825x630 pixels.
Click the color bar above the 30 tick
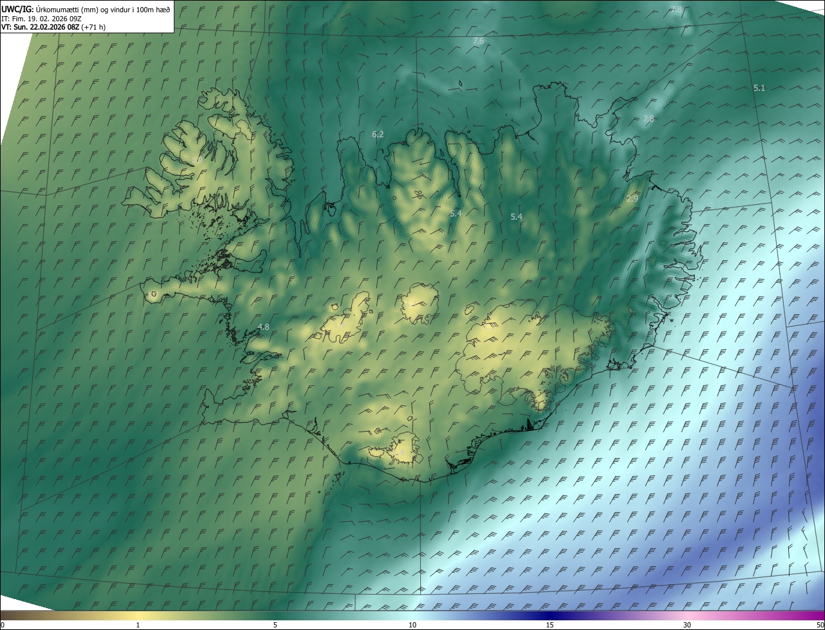click(687, 615)
